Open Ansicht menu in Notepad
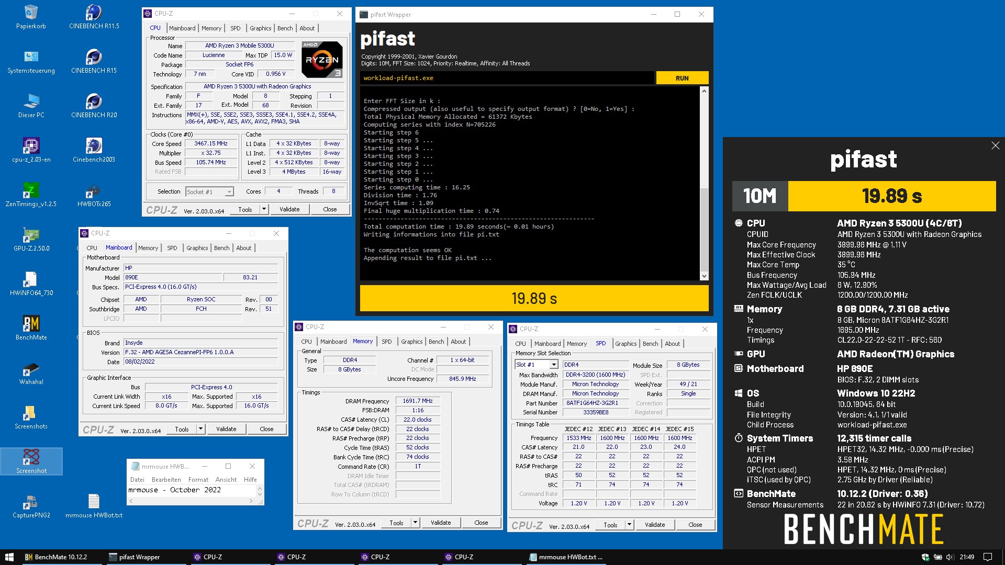The height and width of the screenshot is (565, 1005). [x=226, y=480]
